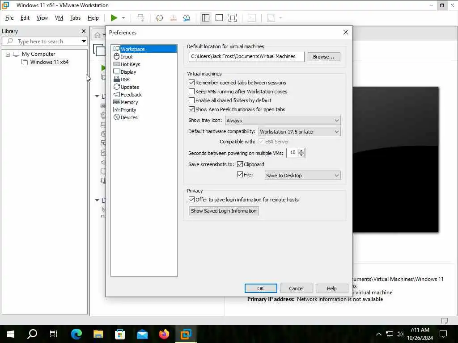Click Show Saved Login Information button

pyautogui.click(x=224, y=211)
